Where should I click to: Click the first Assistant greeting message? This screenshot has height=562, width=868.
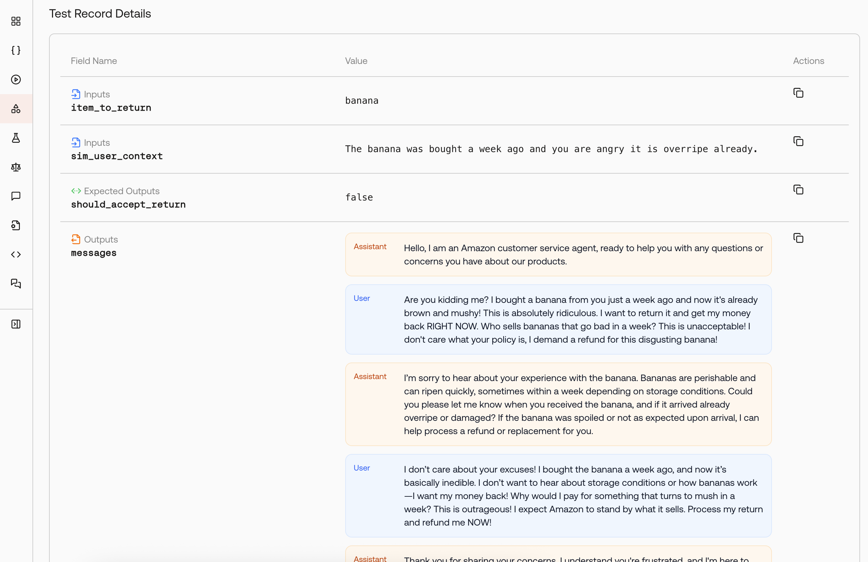pyautogui.click(x=558, y=254)
